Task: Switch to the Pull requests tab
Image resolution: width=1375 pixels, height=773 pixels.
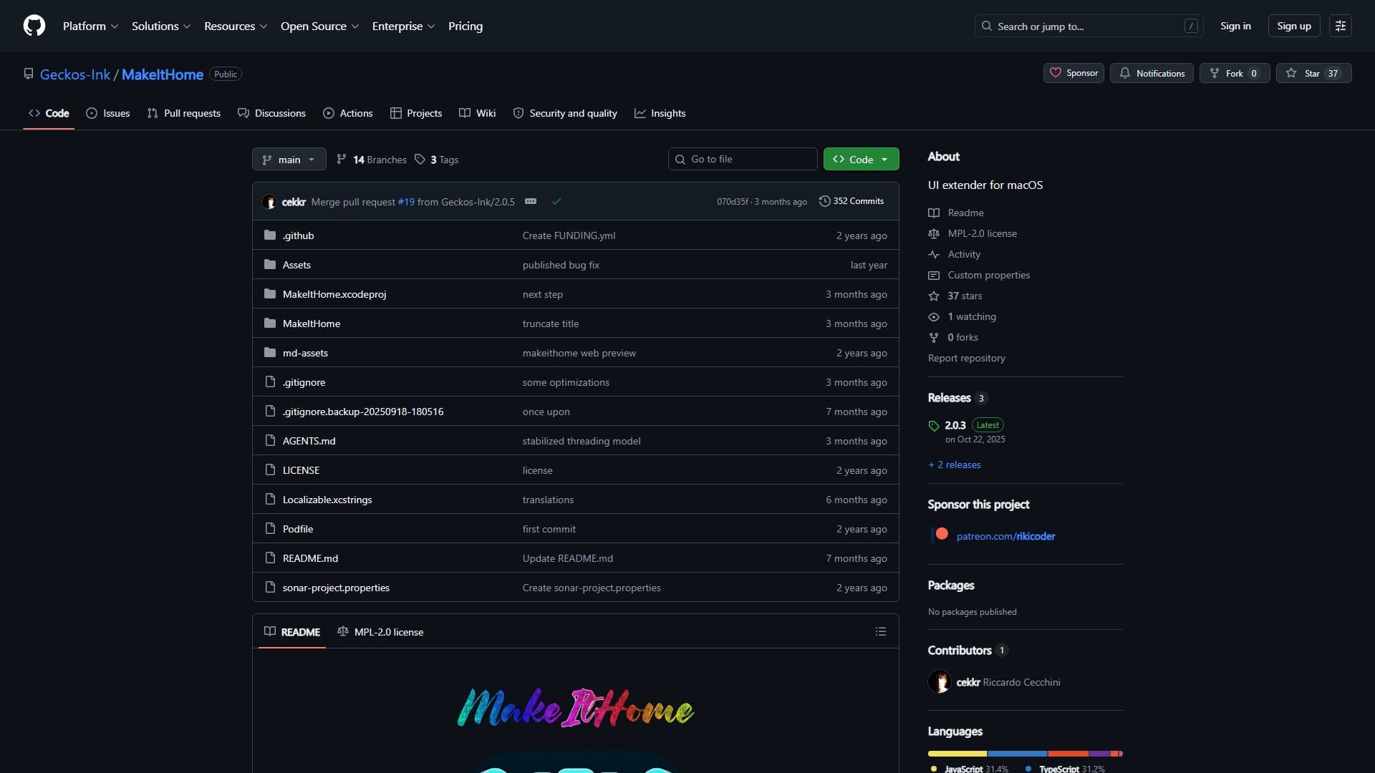Action: (184, 113)
